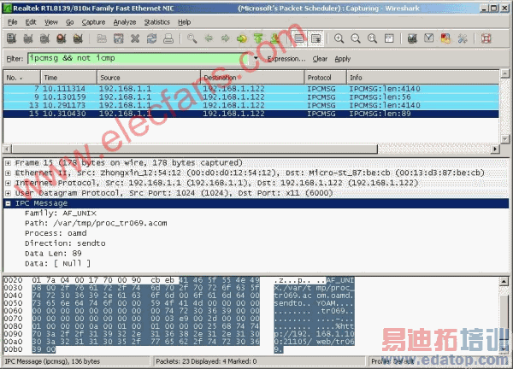
Task: Edit display filters toolbar icon
Action: tap(429, 38)
